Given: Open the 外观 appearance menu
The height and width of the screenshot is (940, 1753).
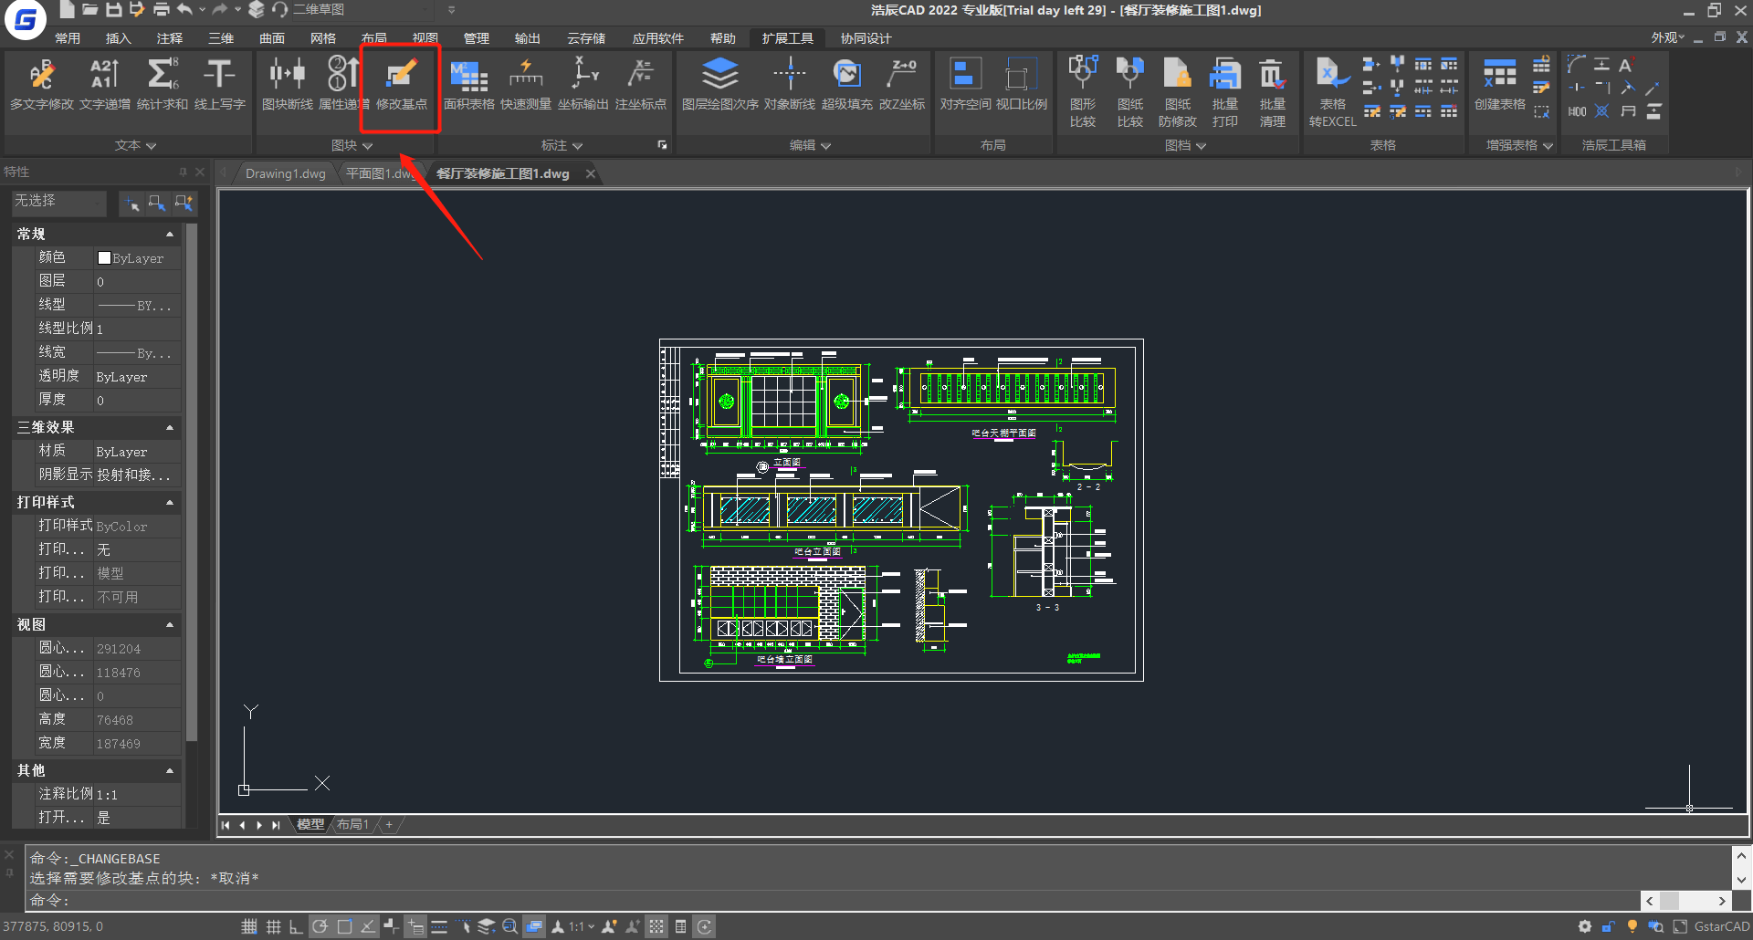Looking at the screenshot, I should pyautogui.click(x=1667, y=37).
